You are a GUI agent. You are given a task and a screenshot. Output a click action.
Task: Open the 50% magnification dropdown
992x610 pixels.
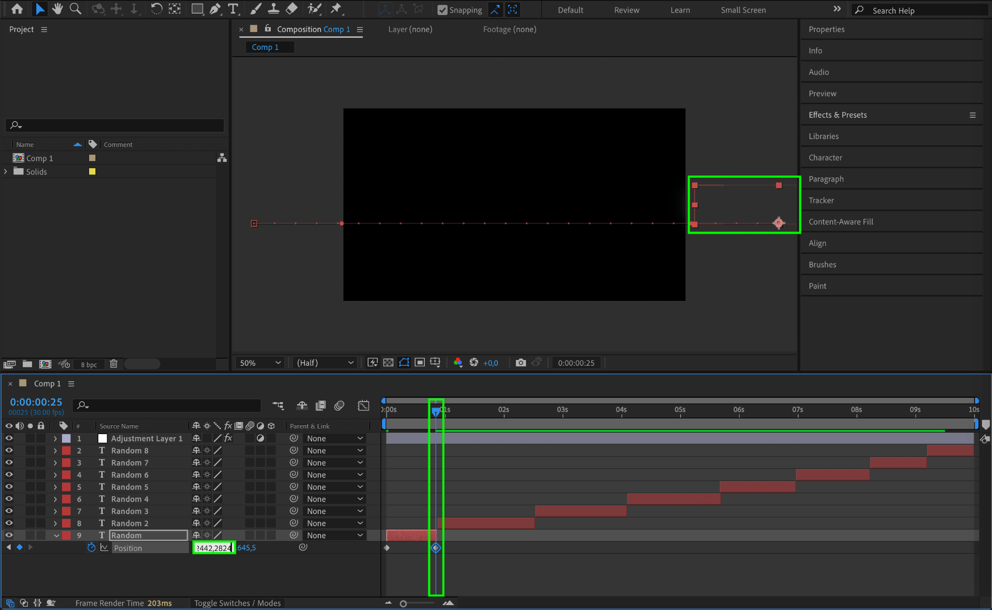(260, 362)
